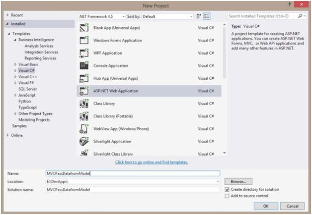Open the .NET Framework version dropdown

coord(101,16)
